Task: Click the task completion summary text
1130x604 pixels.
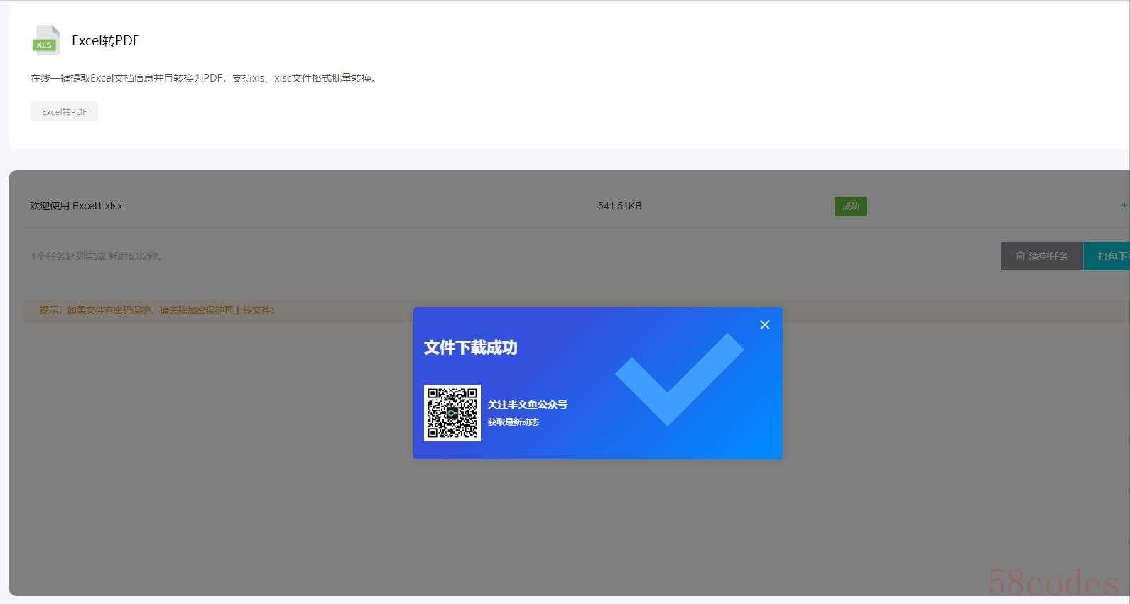Action: pos(97,256)
